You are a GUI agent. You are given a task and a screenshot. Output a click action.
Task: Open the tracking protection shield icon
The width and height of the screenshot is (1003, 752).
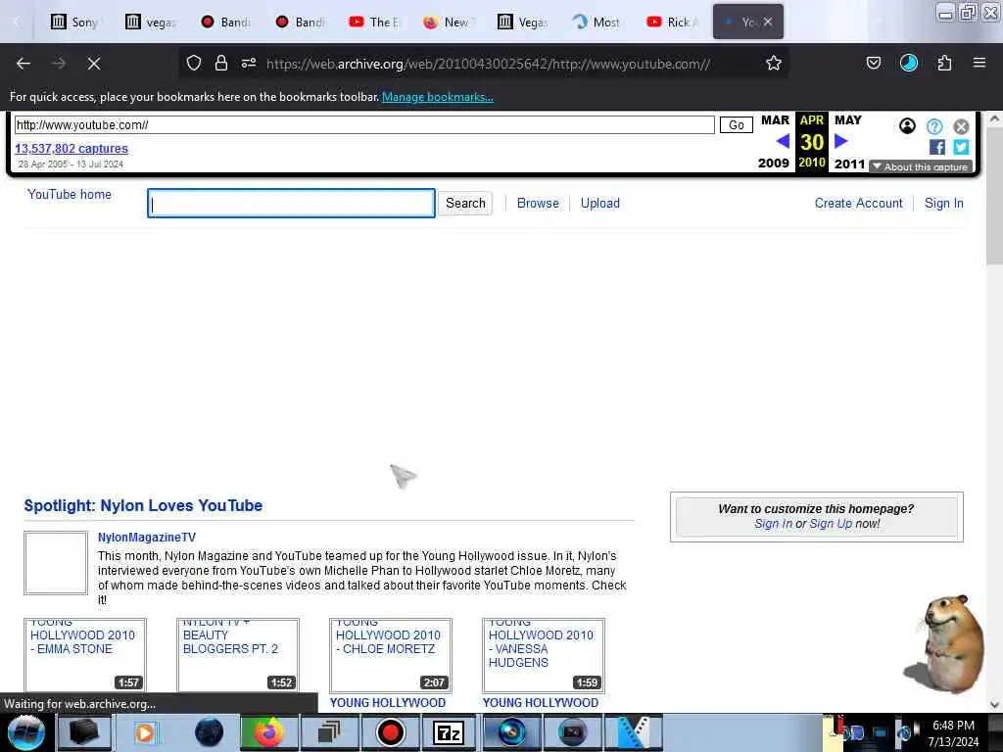[x=194, y=63]
